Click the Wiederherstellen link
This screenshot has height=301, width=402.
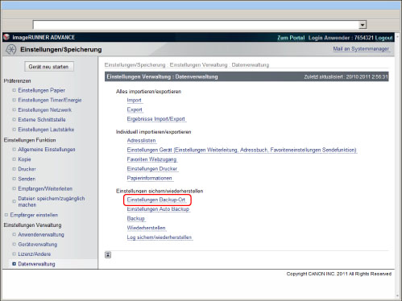tap(146, 228)
